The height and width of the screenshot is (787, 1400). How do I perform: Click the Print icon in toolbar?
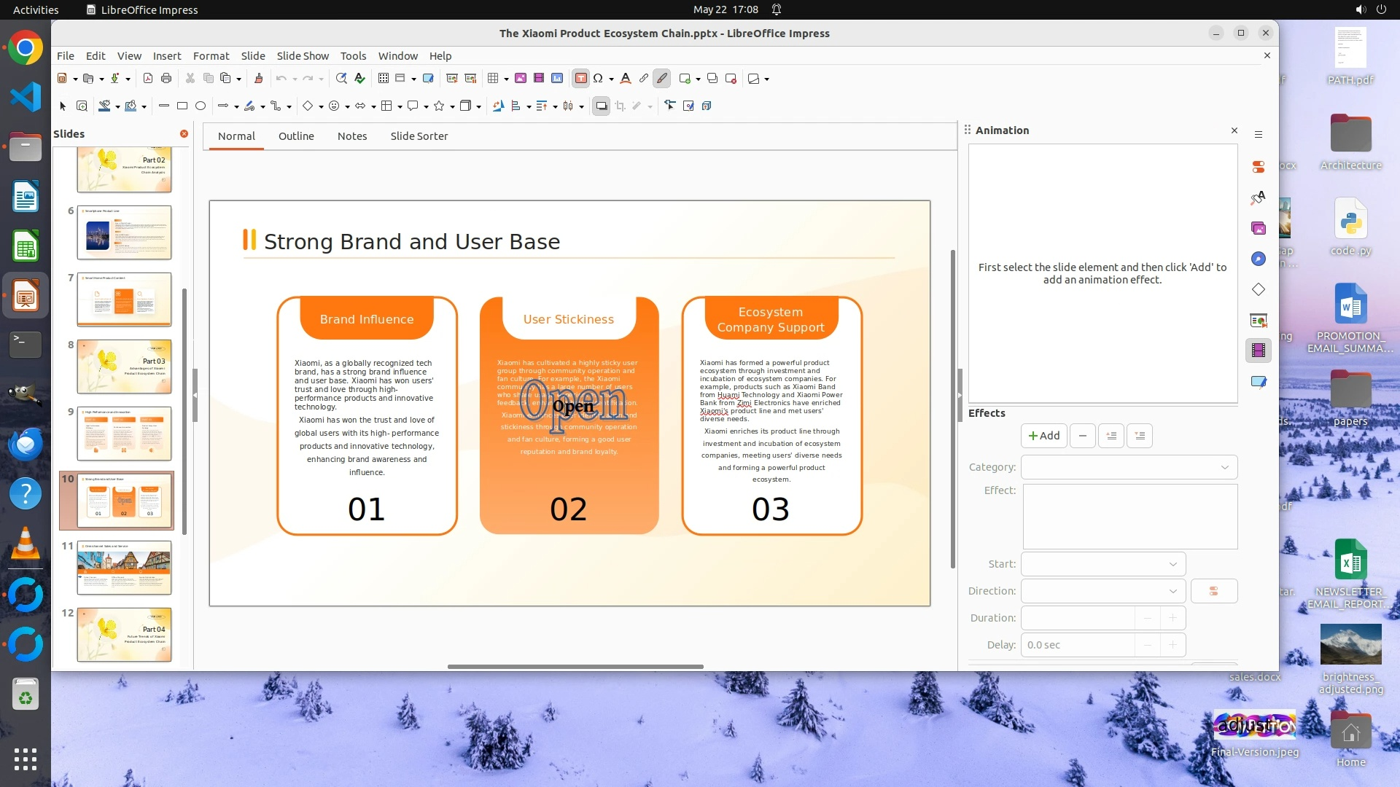(x=166, y=79)
